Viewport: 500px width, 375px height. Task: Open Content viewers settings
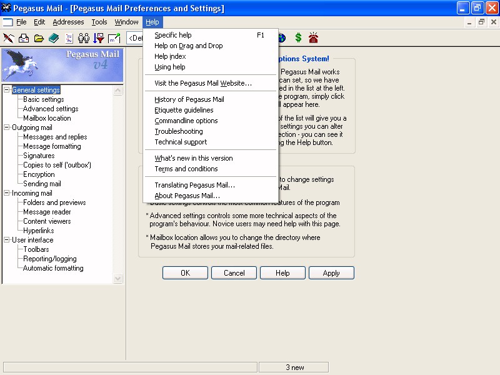pos(47,221)
